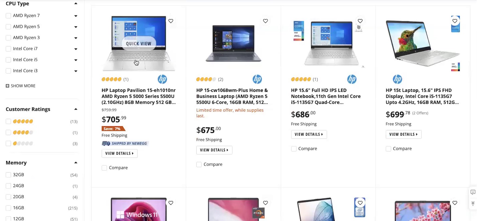Click VIEW DETAILS for the $705.99 Pavilion

tap(120, 153)
